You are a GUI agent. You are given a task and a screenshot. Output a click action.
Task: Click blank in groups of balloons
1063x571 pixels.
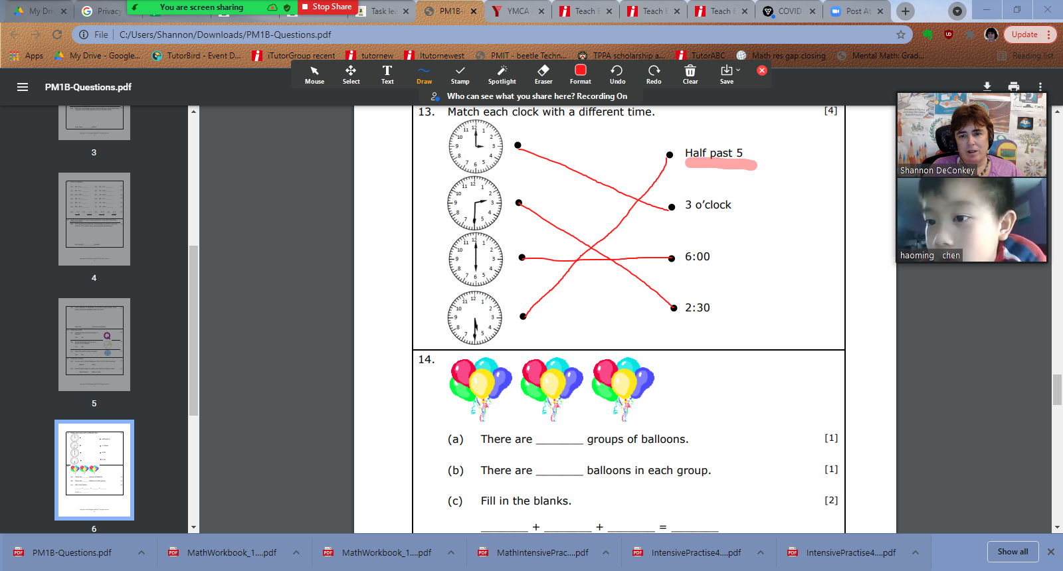tap(559, 440)
